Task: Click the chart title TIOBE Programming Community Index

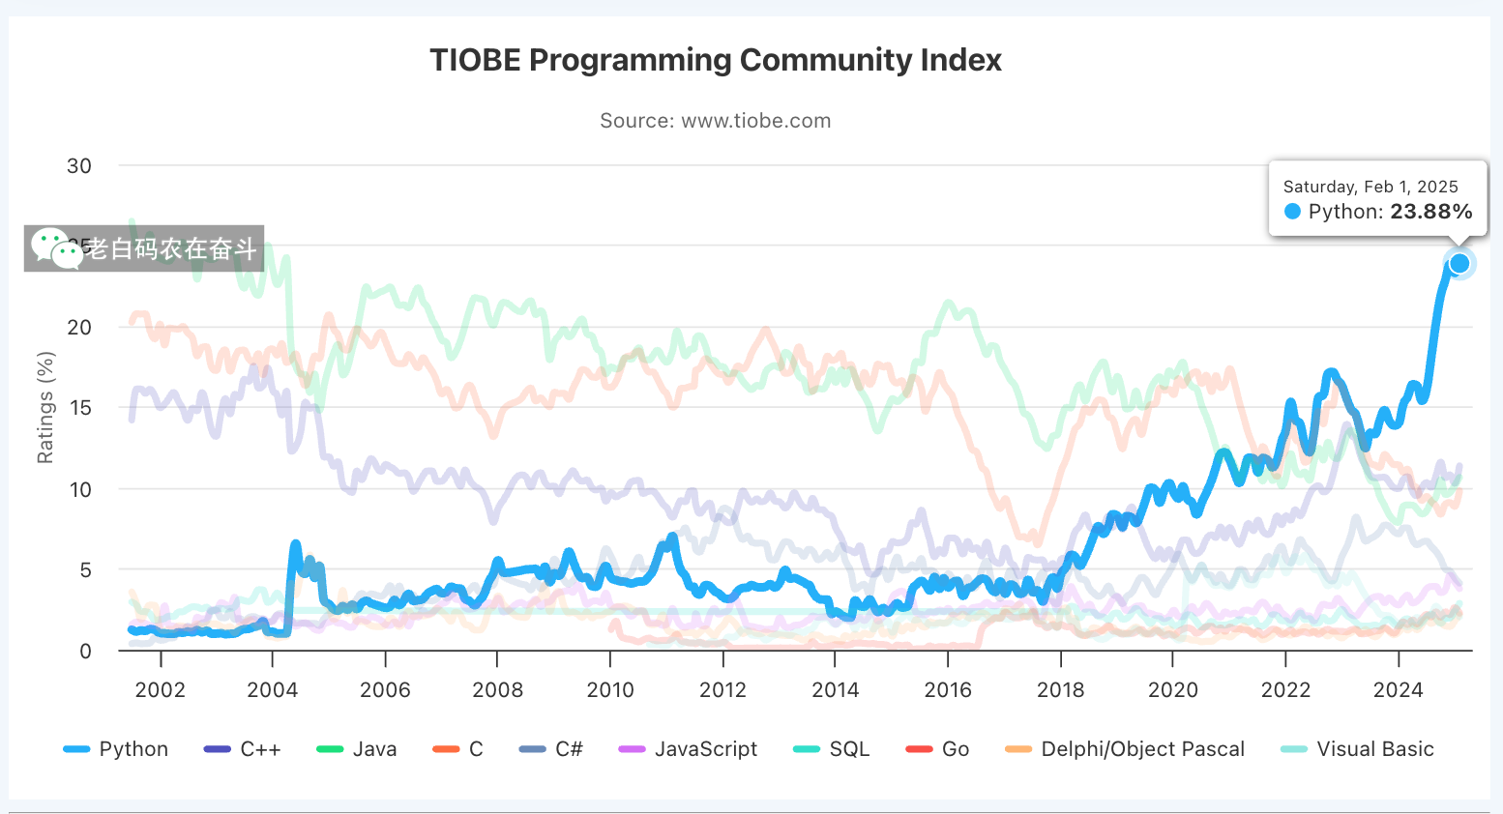Action: [716, 60]
